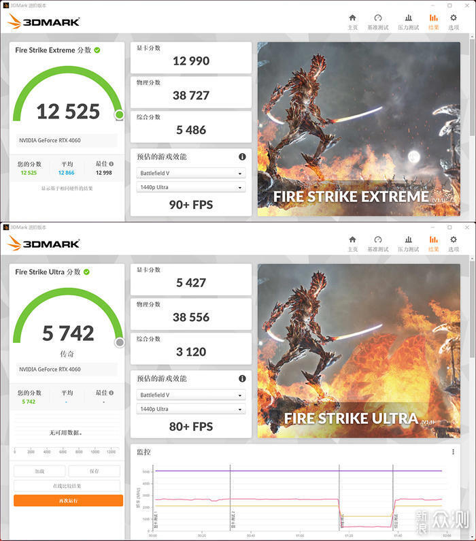Click the 无可用数据 message
The width and height of the screenshot is (476, 541).
click(65, 432)
